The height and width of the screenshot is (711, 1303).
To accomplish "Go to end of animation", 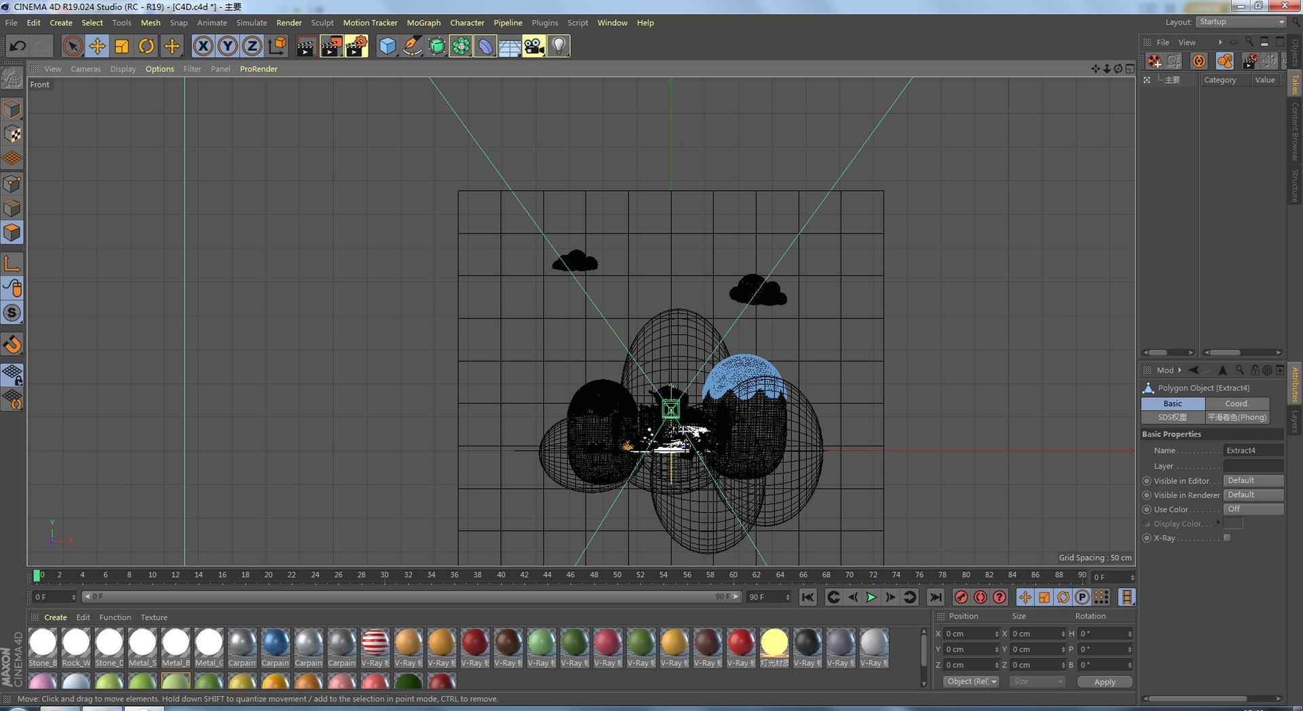I will (x=935, y=597).
